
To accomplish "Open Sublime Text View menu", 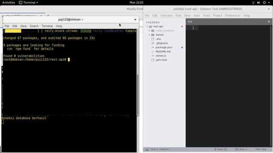I will (187, 15).
